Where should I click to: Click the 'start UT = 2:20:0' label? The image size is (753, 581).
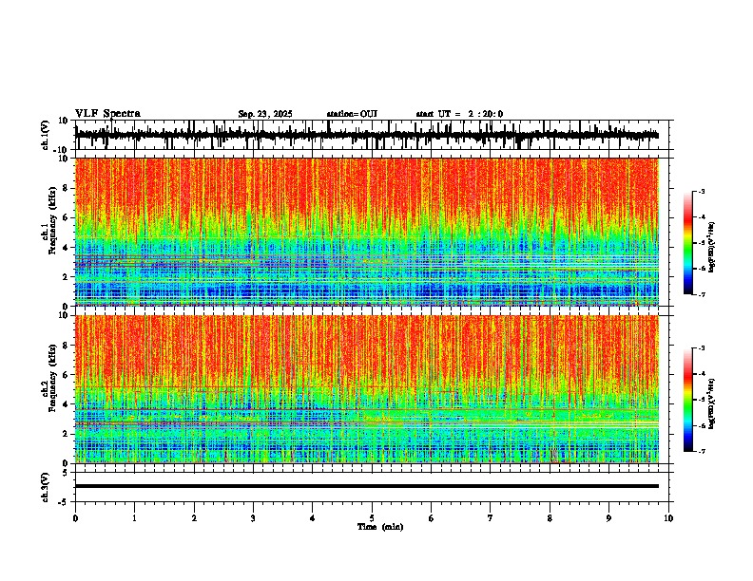(x=459, y=114)
